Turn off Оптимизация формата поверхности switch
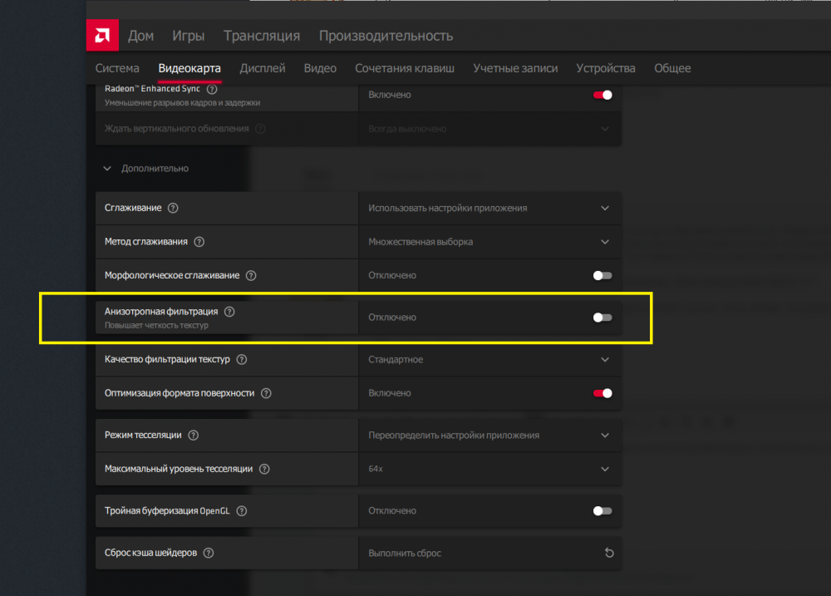This screenshot has width=831, height=596. [x=602, y=393]
